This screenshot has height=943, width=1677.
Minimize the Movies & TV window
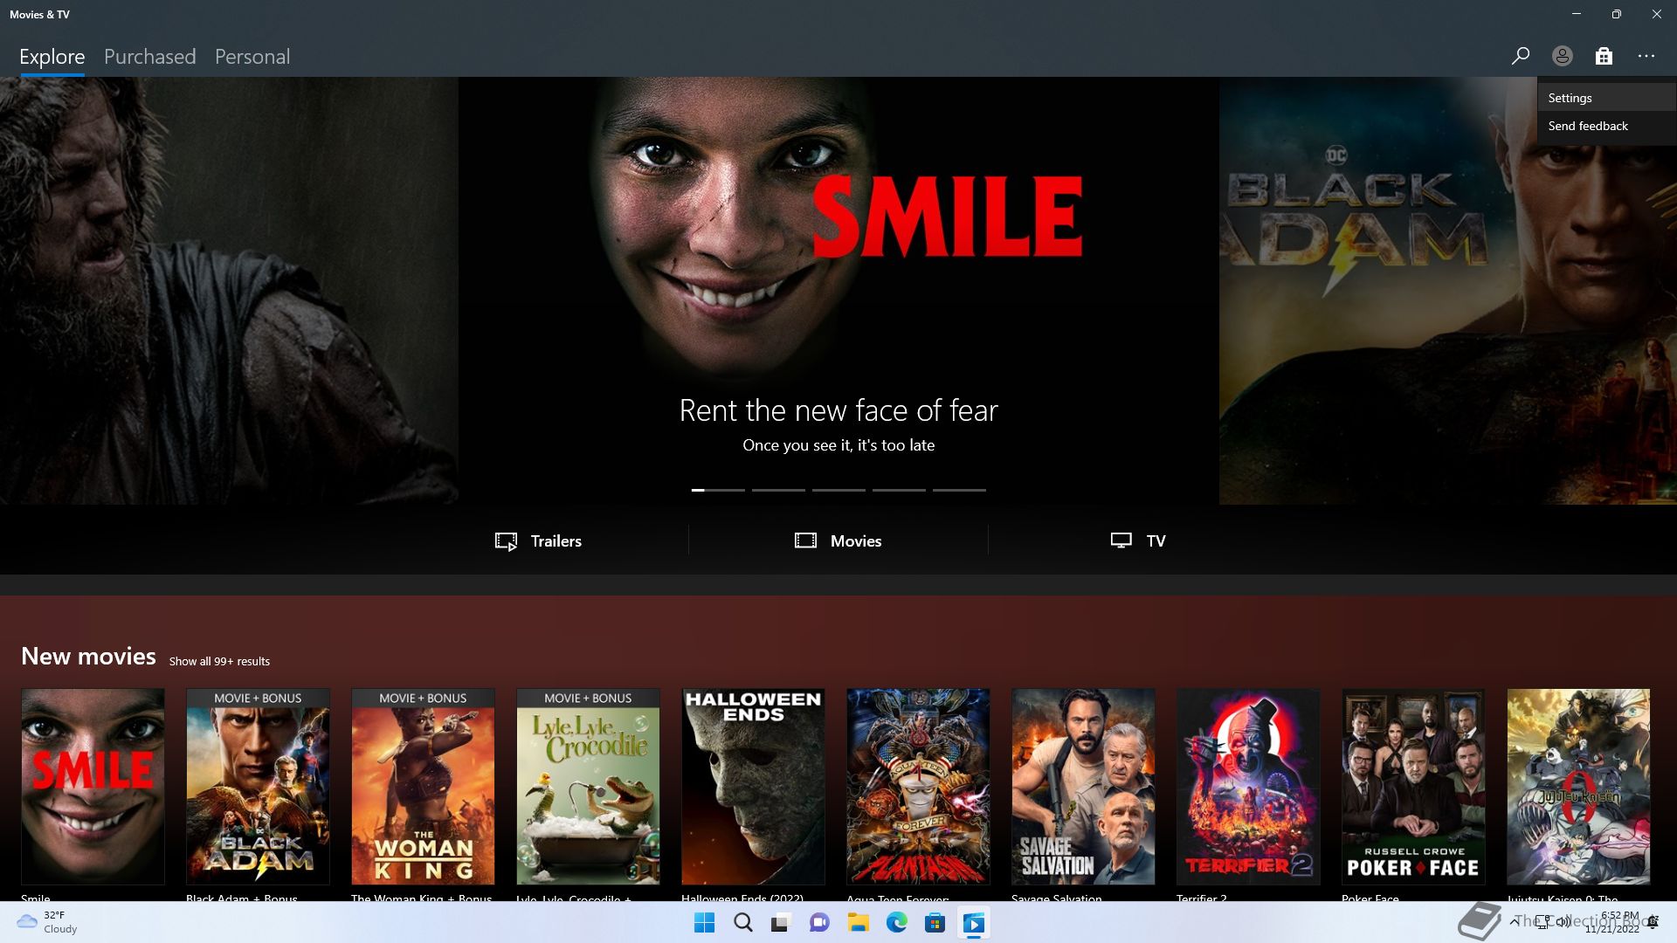[x=1577, y=14]
